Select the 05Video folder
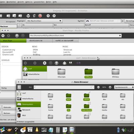The height and width of the screenshot is (134, 134). tap(116, 73)
